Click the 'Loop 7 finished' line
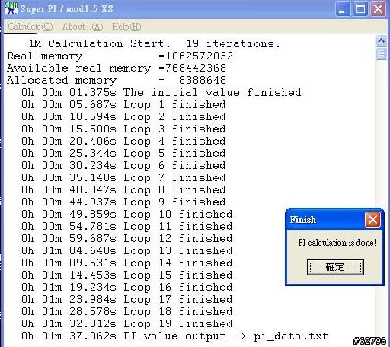The image size is (390, 347). coord(123,178)
